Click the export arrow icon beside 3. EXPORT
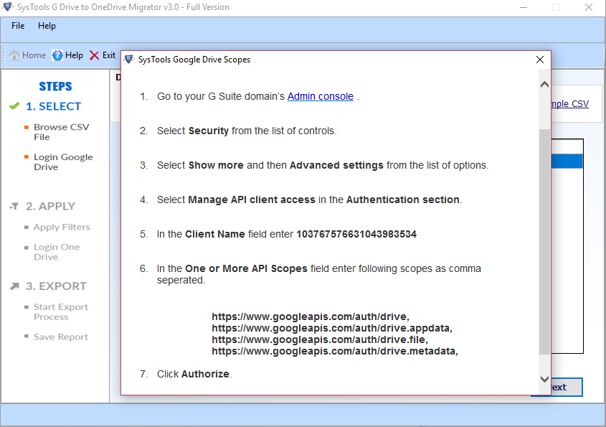 14,286
